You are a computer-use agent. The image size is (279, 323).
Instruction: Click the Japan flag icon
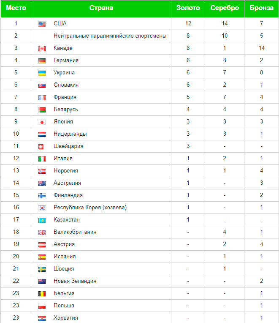42,122
